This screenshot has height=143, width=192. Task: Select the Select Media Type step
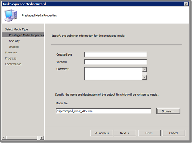16,29
